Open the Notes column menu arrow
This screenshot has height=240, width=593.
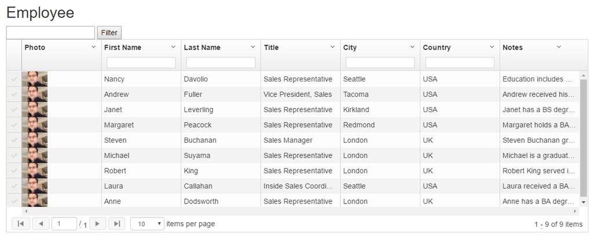coord(559,47)
